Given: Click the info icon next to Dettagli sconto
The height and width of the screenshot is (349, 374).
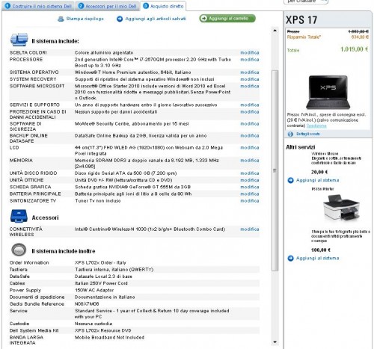Looking at the screenshot, I should [290, 134].
